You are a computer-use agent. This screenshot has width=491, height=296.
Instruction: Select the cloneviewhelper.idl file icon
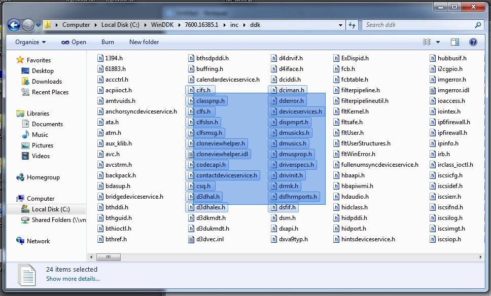[191, 154]
